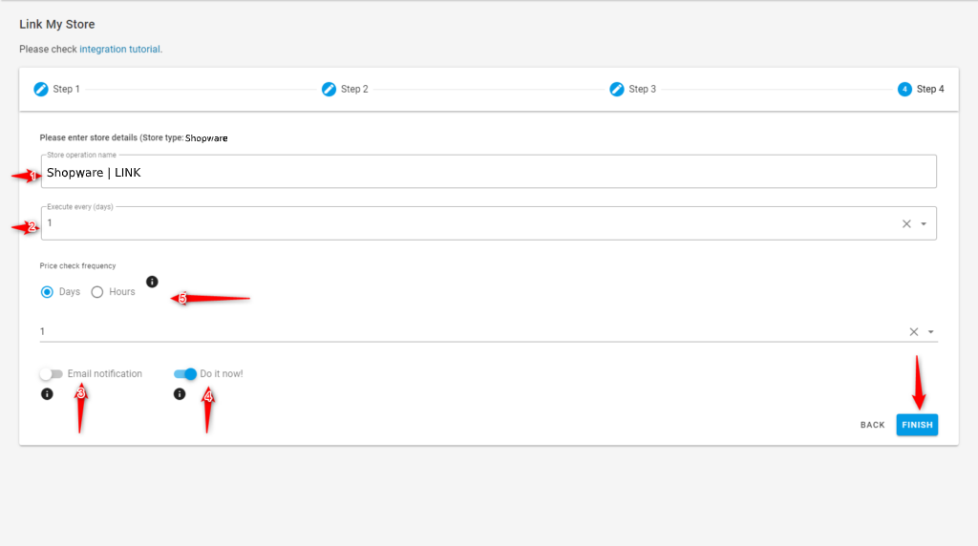Enable the Email notification toggle

(52, 374)
